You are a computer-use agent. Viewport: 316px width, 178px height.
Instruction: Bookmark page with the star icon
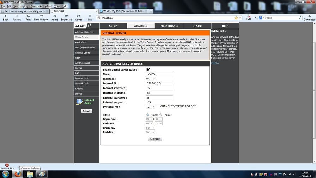pos(236,18)
